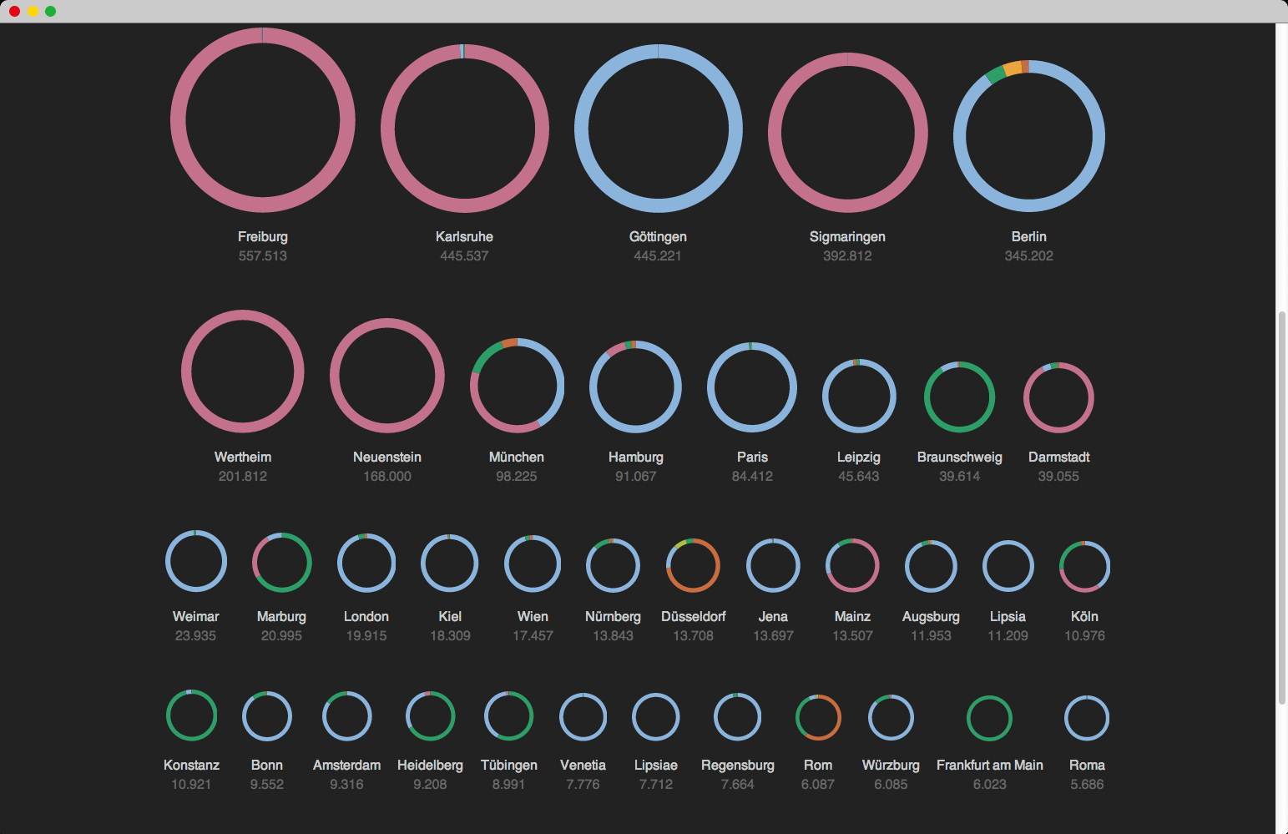Open the Wertheim ring chart

(243, 372)
